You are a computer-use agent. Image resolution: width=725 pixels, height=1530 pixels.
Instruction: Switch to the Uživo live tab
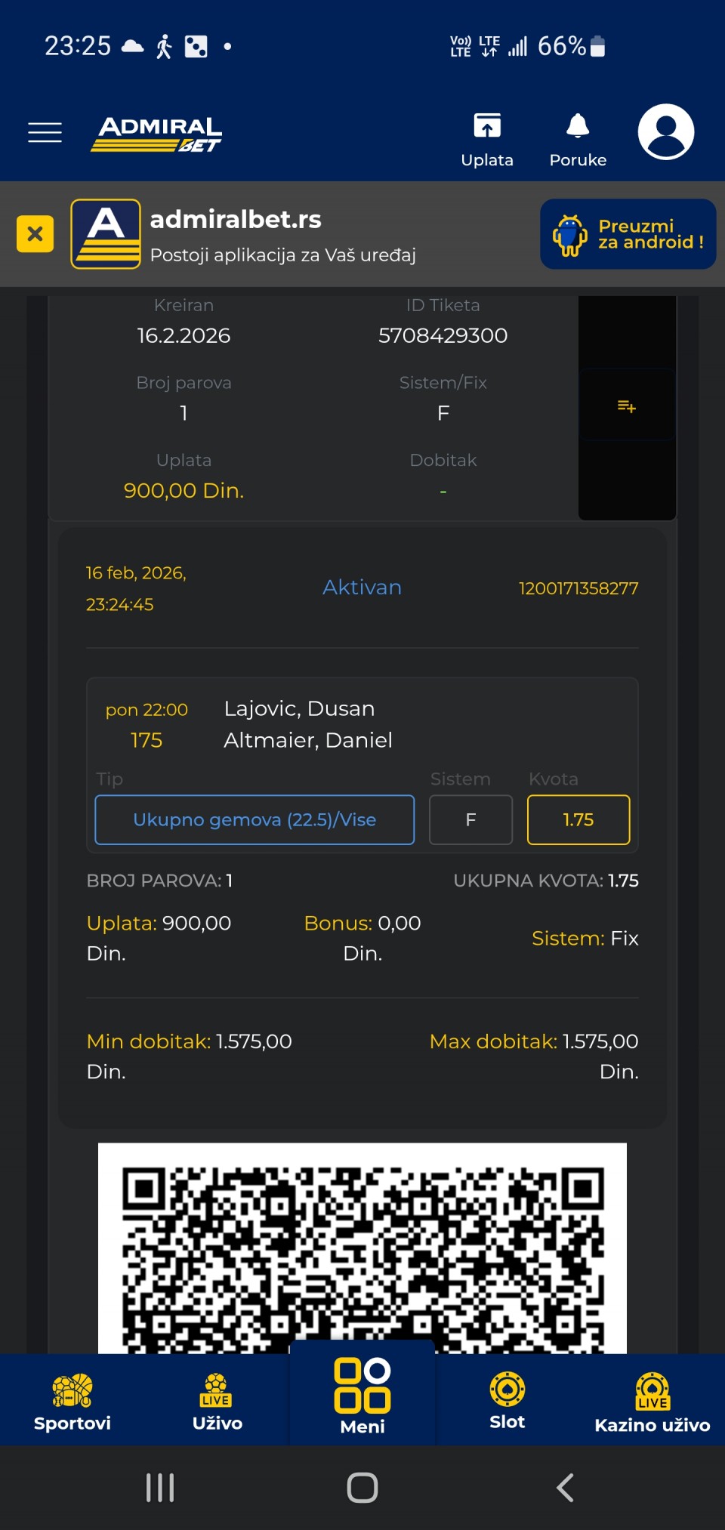tap(217, 1402)
